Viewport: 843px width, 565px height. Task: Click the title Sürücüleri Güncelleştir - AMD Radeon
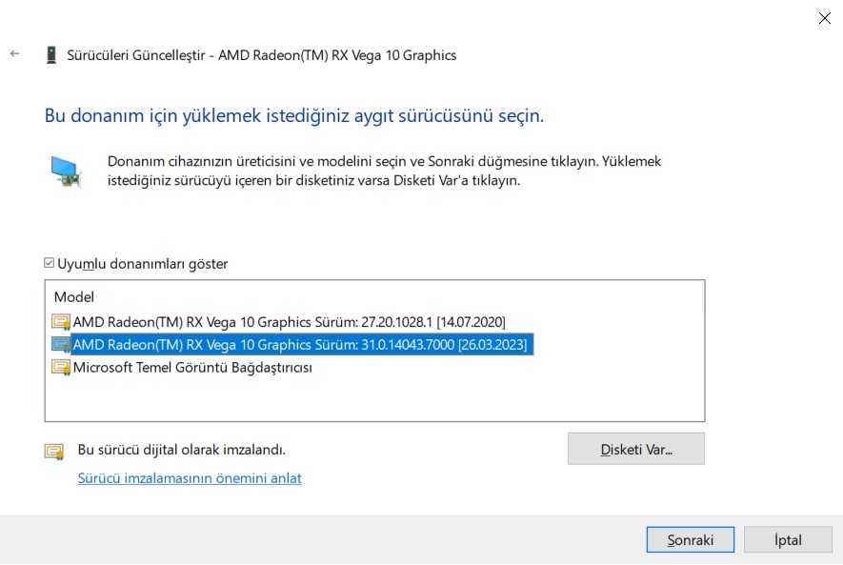(261, 55)
